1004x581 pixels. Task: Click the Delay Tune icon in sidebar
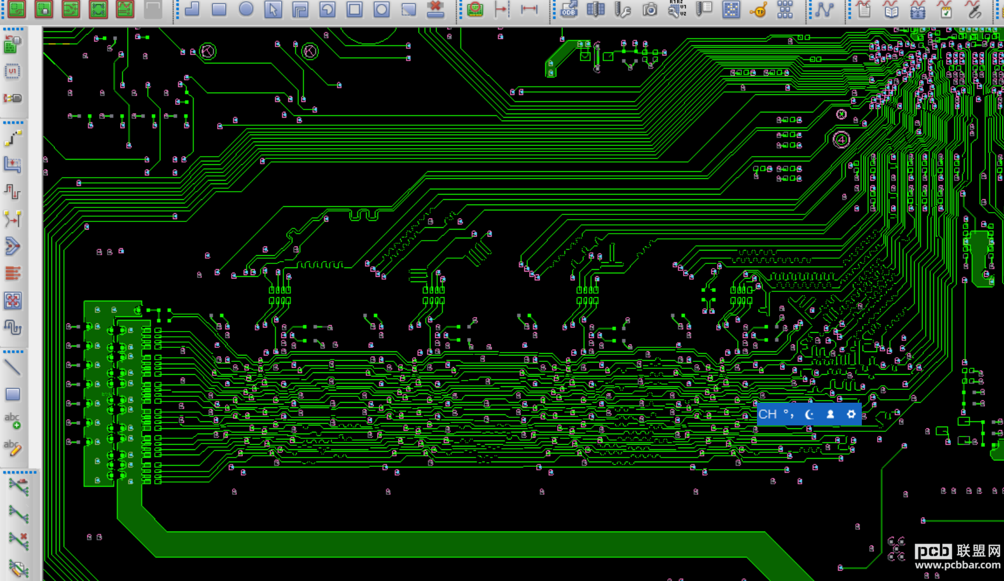click(13, 192)
